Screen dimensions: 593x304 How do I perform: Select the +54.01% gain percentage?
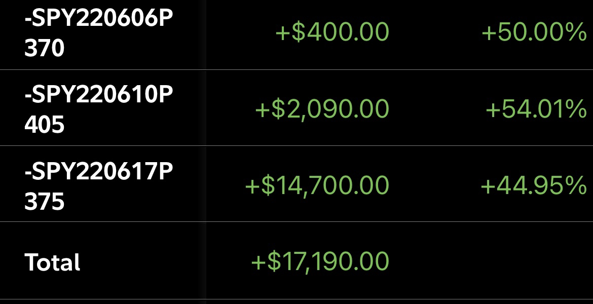536,109
